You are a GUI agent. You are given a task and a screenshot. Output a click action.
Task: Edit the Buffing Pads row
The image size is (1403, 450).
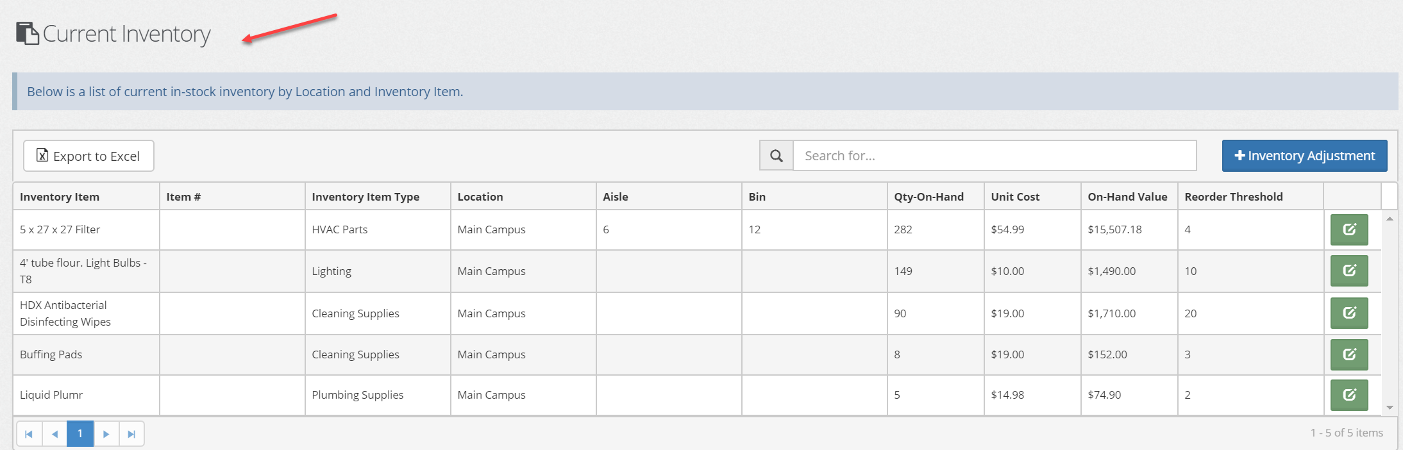point(1349,354)
